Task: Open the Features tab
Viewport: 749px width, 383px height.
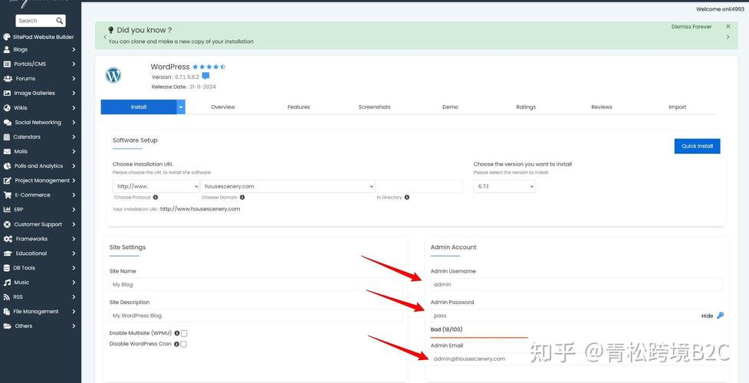Action: (x=298, y=107)
